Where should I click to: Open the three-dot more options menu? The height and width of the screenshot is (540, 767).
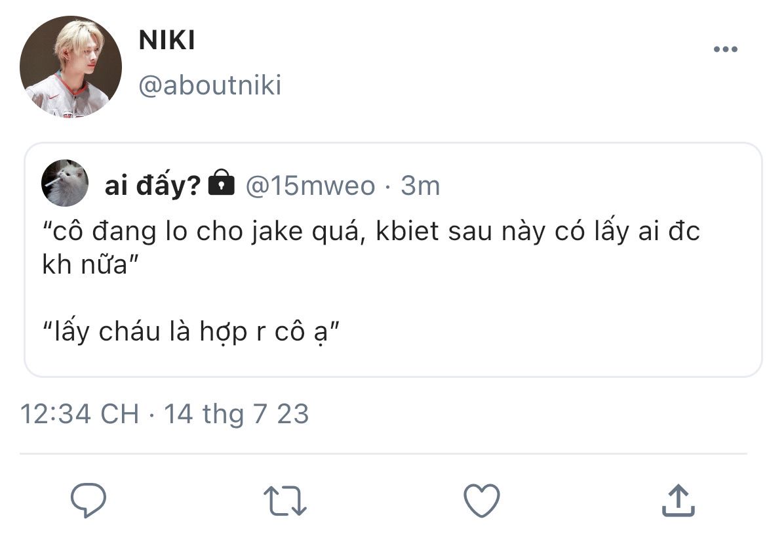725,50
